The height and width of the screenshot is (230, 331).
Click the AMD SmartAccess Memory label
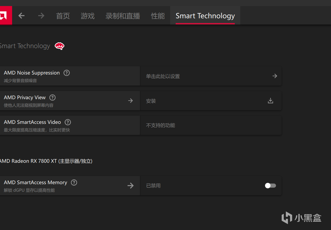(x=35, y=183)
